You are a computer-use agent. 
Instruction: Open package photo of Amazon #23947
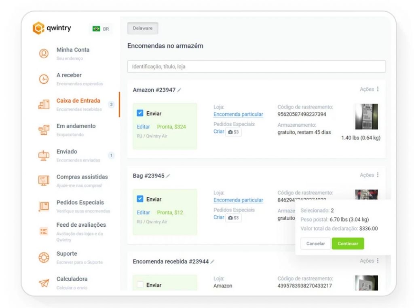366,117
